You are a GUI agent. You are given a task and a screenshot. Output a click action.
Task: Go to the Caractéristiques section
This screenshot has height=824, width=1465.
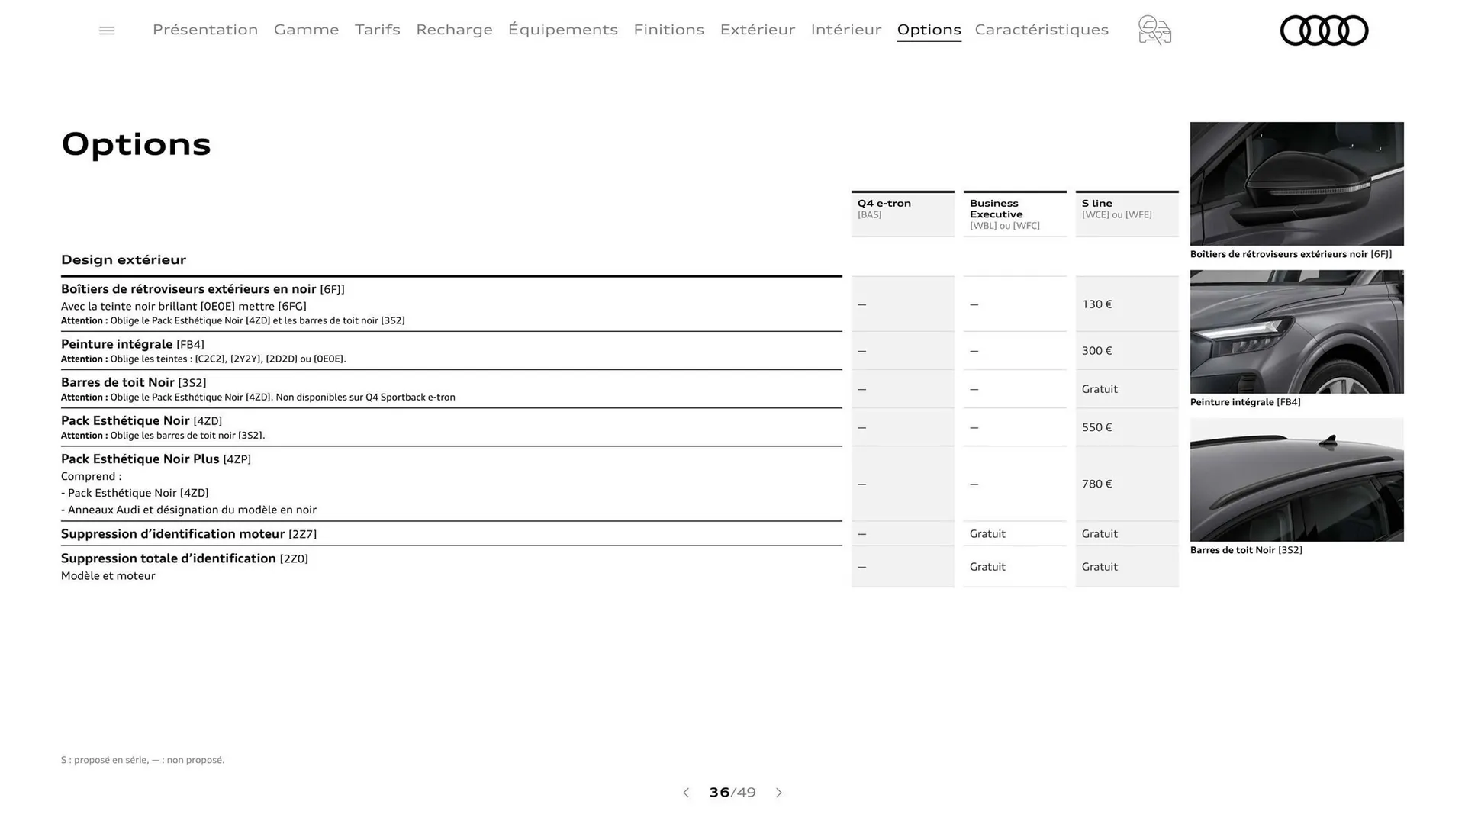[x=1042, y=30]
